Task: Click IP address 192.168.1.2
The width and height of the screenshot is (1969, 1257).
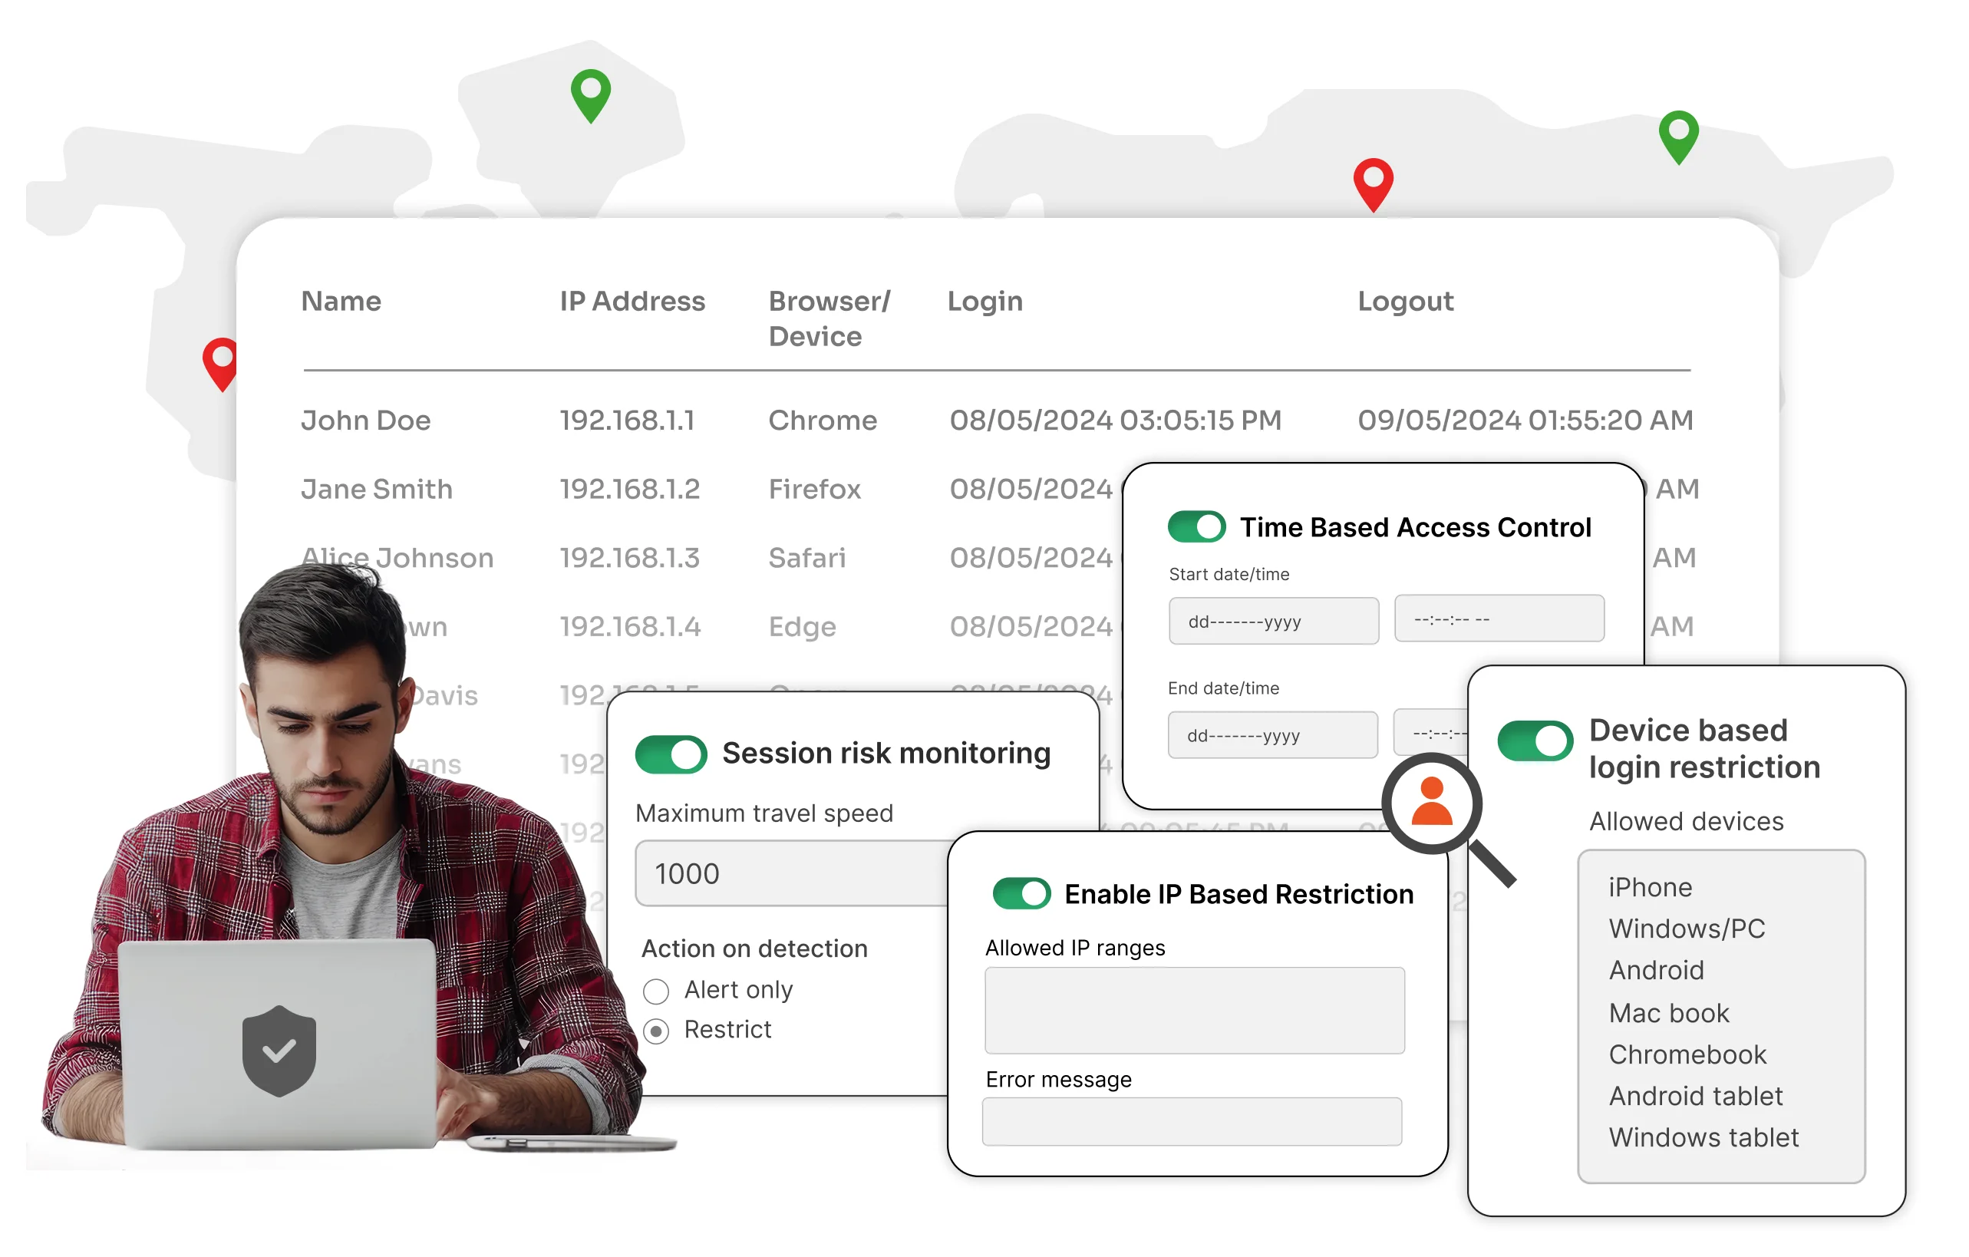Action: coord(630,489)
